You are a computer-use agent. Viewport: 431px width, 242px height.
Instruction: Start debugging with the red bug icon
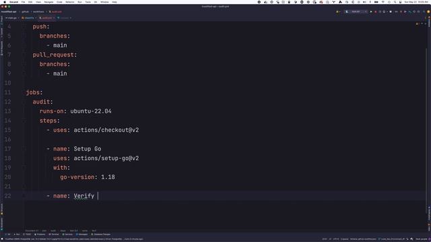click(x=376, y=12)
